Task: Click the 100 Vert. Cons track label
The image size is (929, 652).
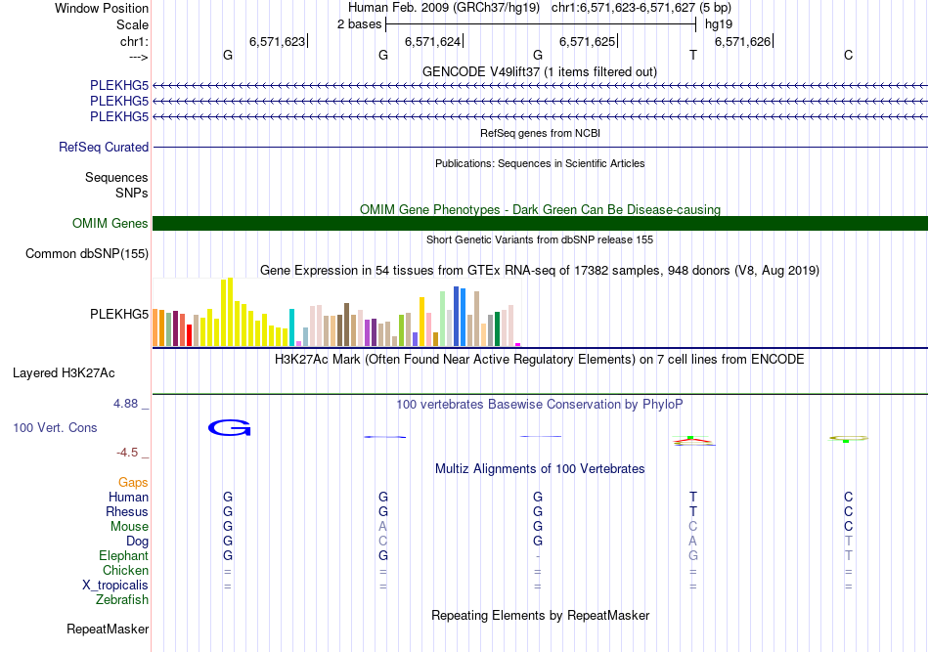Action: point(55,427)
